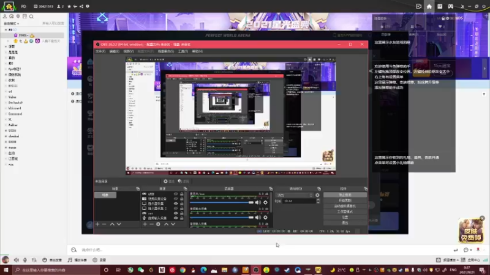Adjust the second mixer channel volume slider
This screenshot has width=490, height=275.
pyautogui.click(x=222, y=218)
